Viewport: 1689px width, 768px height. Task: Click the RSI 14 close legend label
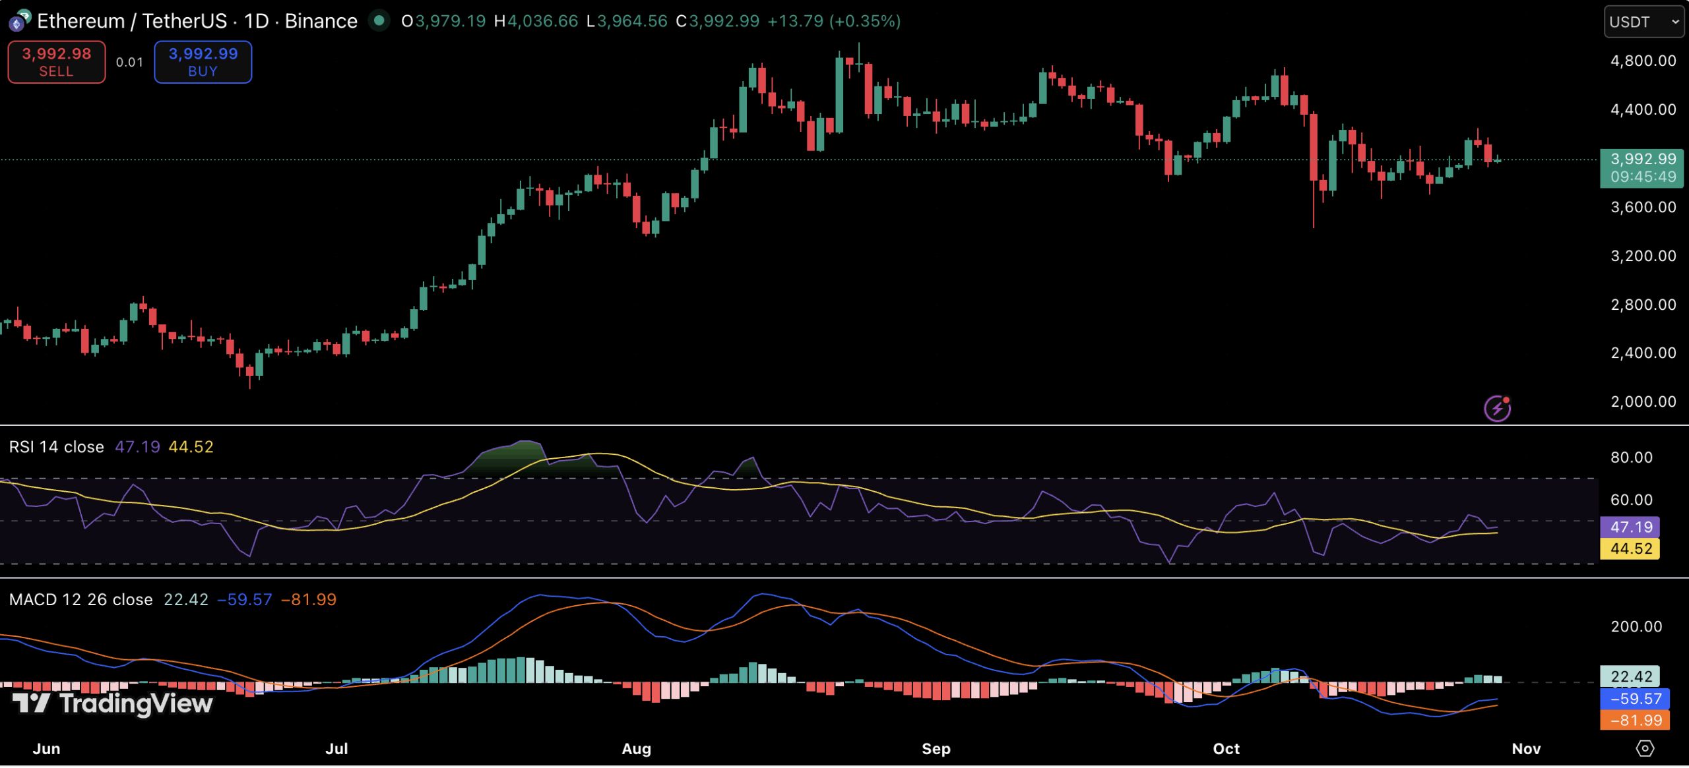(x=56, y=446)
